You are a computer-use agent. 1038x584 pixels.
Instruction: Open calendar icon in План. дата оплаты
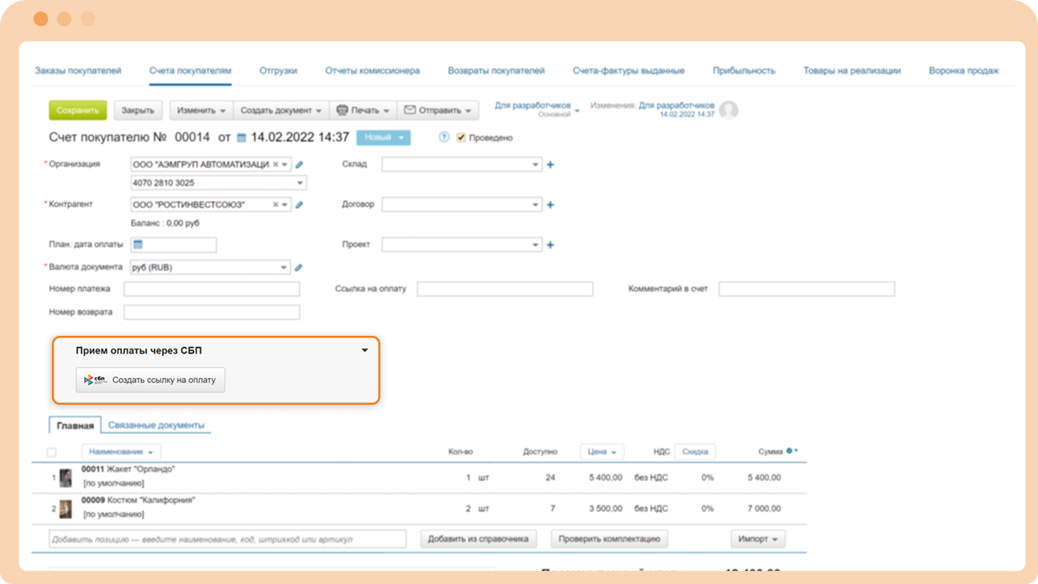(x=138, y=244)
